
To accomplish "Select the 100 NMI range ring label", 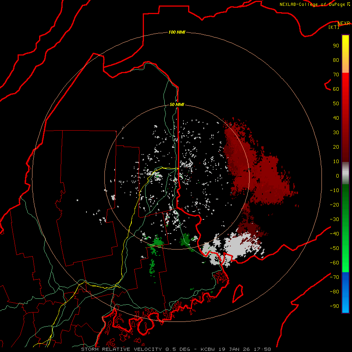I will [x=177, y=32].
